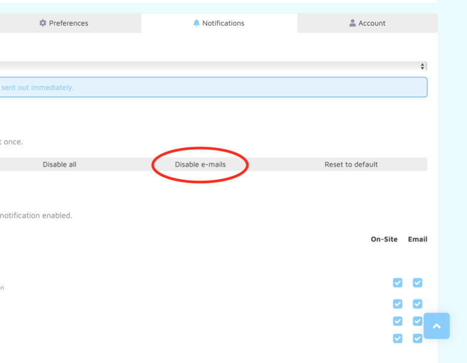
Task: Click Reset to default
Action: (x=351, y=164)
